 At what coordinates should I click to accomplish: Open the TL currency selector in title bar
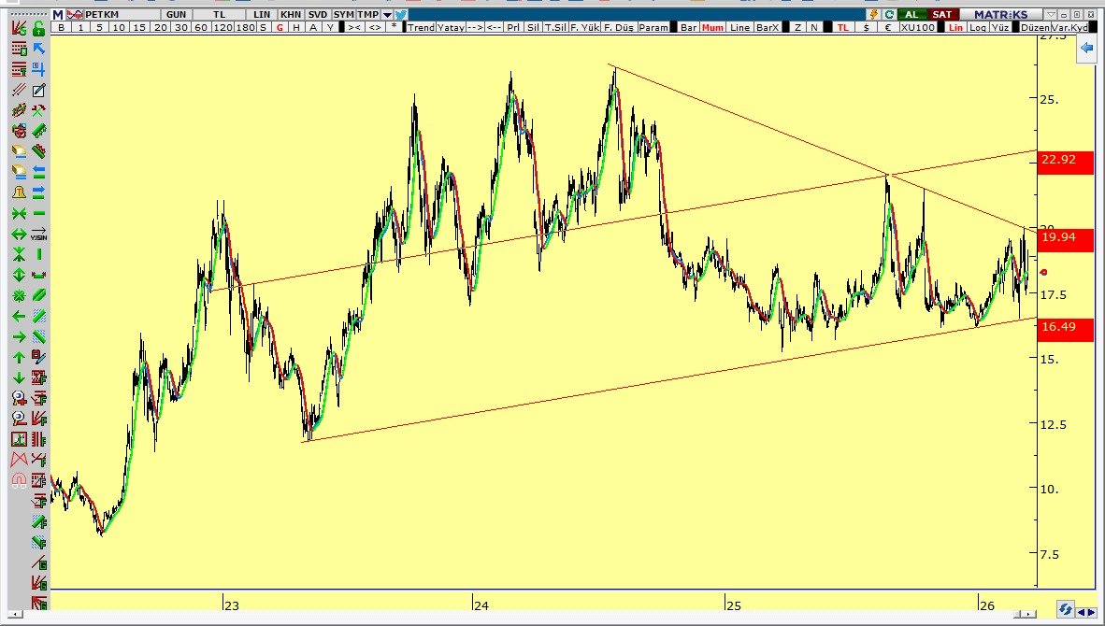[219, 14]
